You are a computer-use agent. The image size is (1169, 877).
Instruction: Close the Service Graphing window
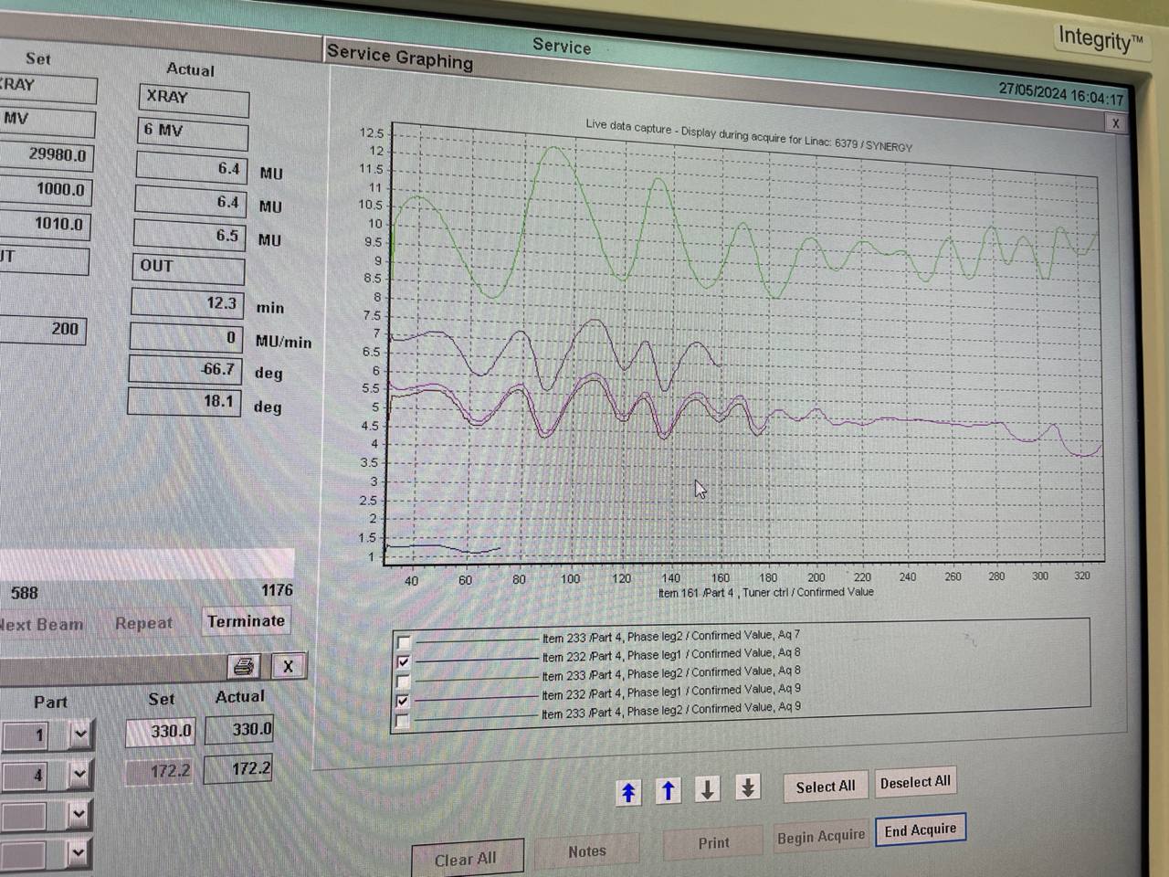coord(1115,123)
